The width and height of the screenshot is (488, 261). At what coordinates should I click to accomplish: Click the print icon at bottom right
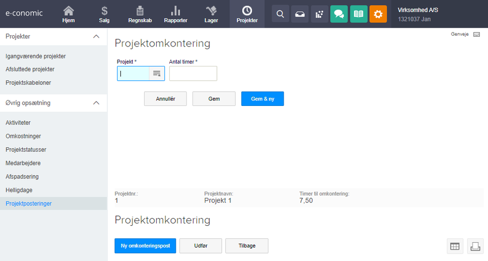point(475,246)
